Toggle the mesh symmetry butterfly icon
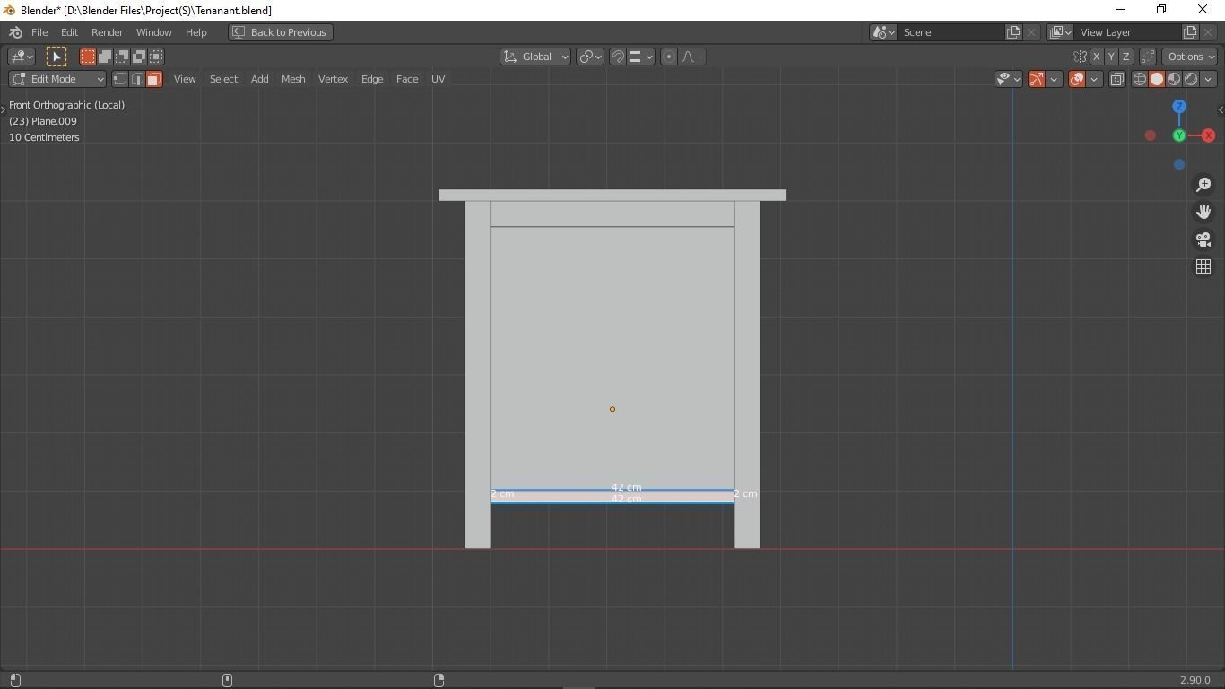The width and height of the screenshot is (1225, 689). point(1080,57)
